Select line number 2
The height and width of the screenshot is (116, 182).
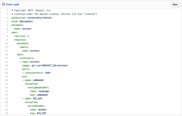[7, 14]
